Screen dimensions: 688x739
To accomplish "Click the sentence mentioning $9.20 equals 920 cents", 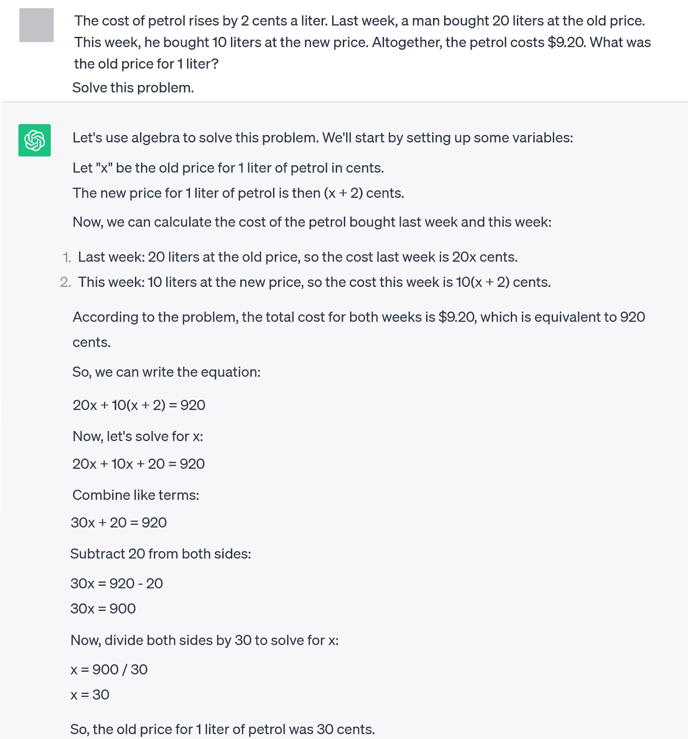I will [x=358, y=317].
